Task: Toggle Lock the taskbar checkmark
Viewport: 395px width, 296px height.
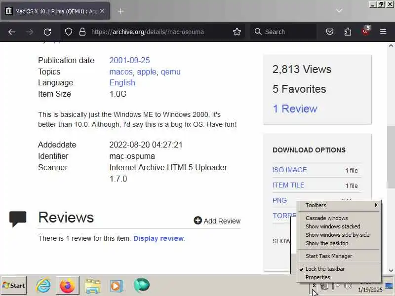Action: click(x=339, y=269)
